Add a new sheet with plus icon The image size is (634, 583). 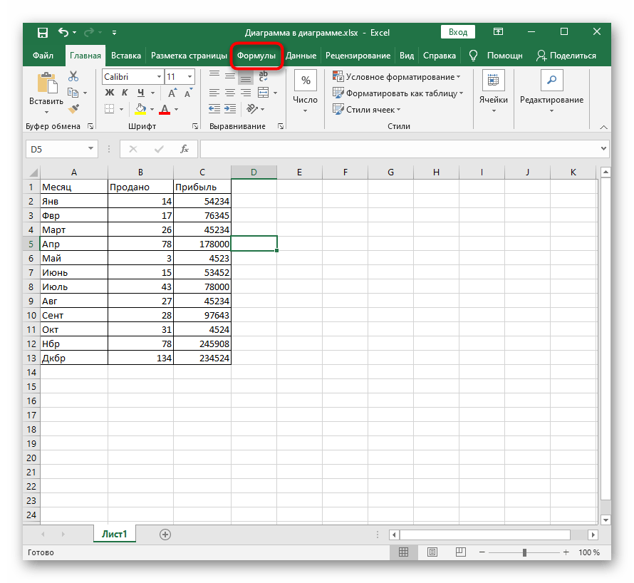coord(165,534)
